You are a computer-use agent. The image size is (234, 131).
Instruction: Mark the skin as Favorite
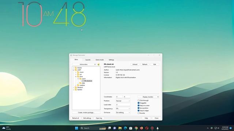(139, 113)
